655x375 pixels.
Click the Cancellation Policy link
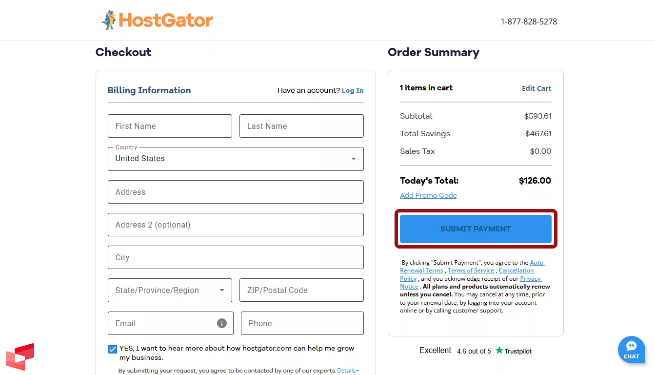(516, 270)
